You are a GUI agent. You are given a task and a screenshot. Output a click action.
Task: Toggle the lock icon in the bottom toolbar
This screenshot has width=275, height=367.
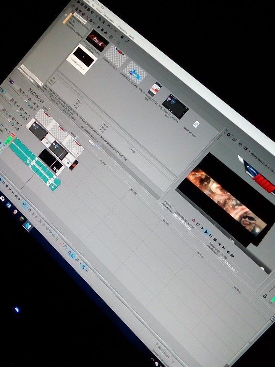click(x=57, y=239)
